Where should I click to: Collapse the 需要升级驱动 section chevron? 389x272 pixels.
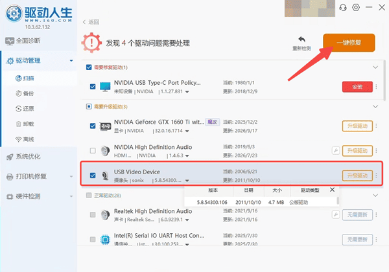click(375, 106)
